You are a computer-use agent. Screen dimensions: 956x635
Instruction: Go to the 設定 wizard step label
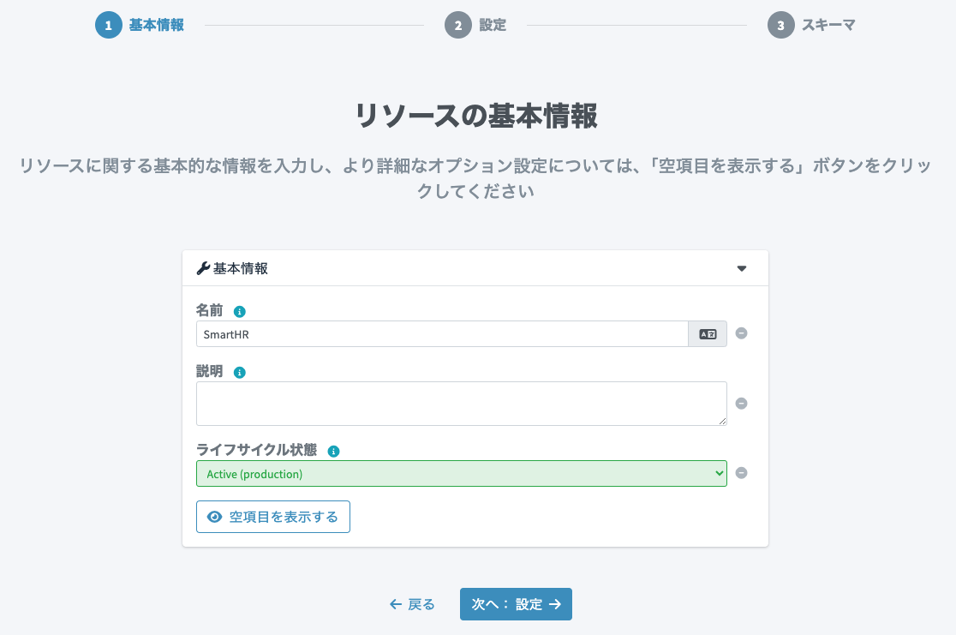click(x=493, y=25)
